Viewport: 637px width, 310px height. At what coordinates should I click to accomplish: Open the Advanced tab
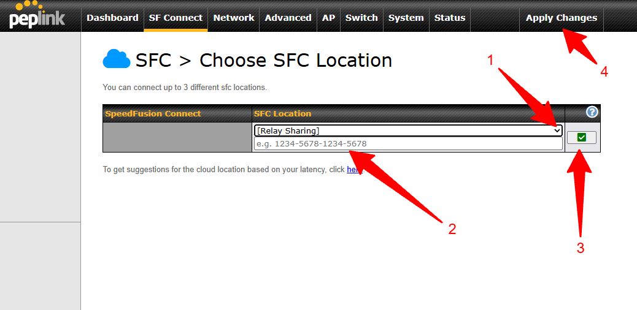pos(288,18)
